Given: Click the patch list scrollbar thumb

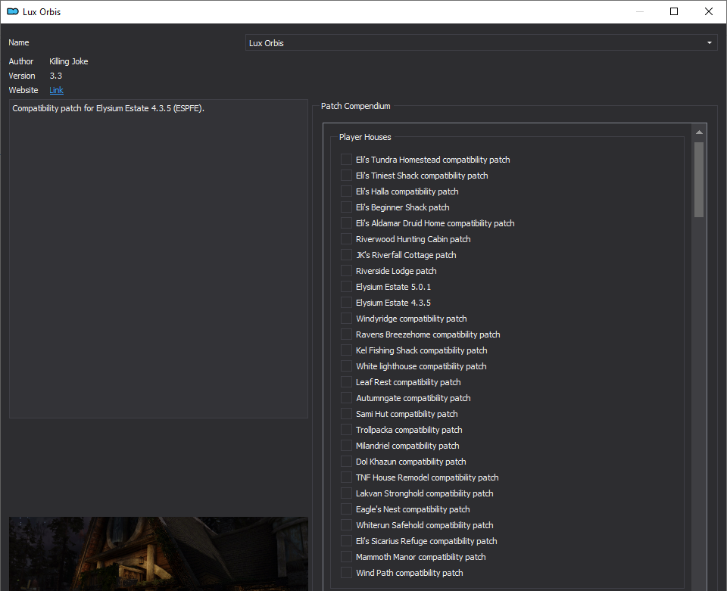Looking at the screenshot, I should coord(699,179).
